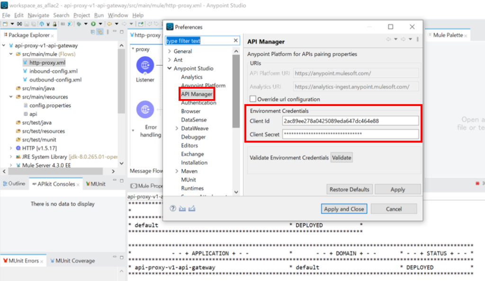Expand the Maven preferences node
Viewport: 485px width, 281px height.
click(x=177, y=171)
